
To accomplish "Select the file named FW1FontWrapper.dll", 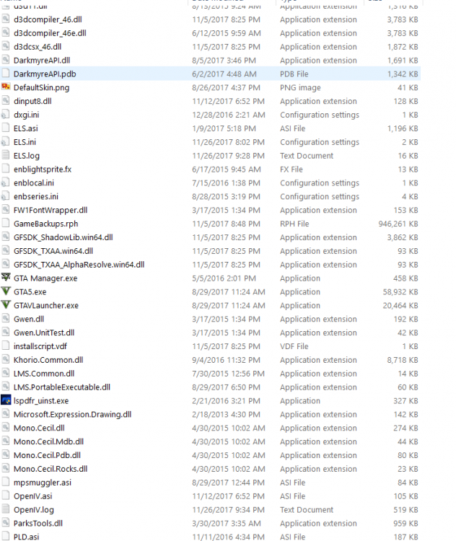I will click(x=51, y=210).
